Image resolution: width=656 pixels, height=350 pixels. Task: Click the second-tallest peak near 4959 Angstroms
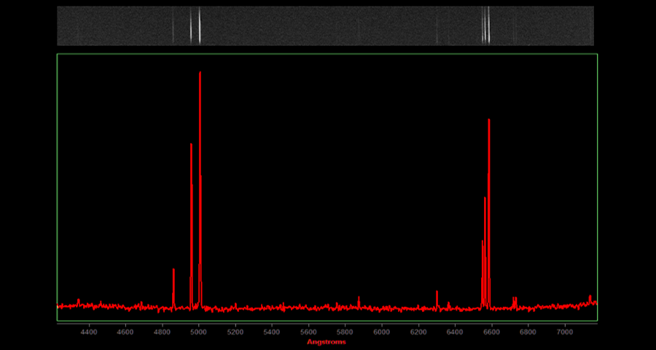point(191,144)
